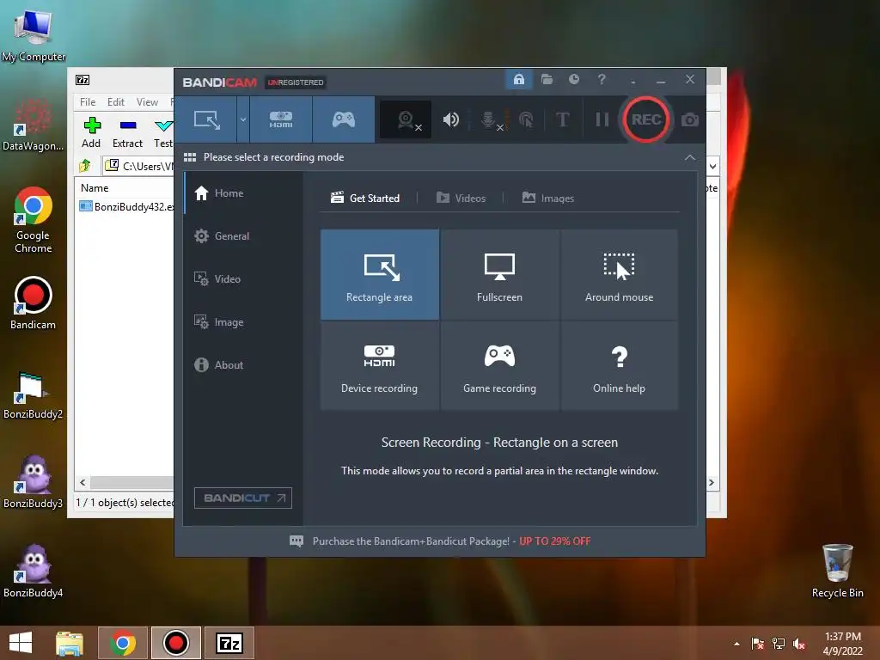Switch to game recording mode in toolbar
880x660 pixels.
[344, 119]
